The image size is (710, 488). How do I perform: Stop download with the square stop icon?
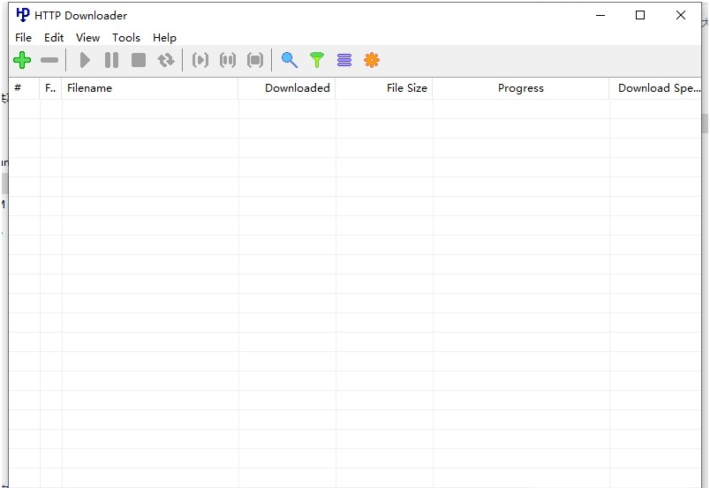[139, 60]
